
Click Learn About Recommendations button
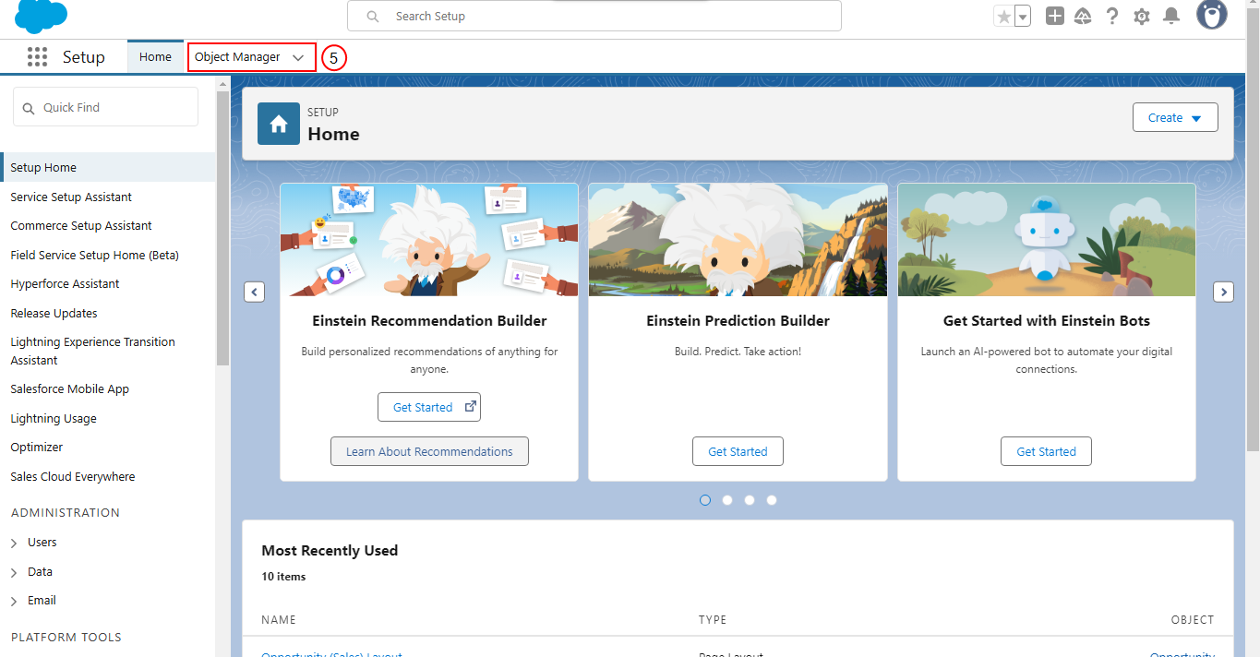pyautogui.click(x=429, y=451)
